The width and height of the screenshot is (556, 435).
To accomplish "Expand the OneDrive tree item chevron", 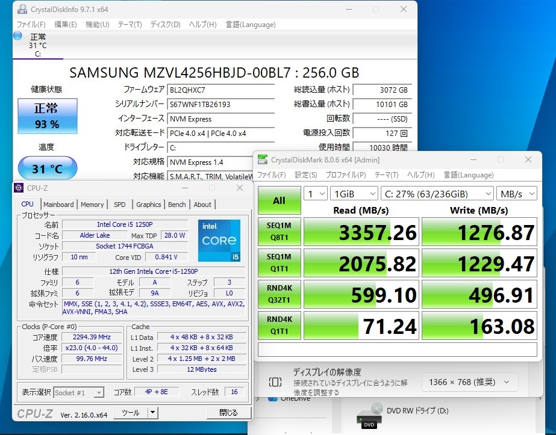I will tap(257, 398).
